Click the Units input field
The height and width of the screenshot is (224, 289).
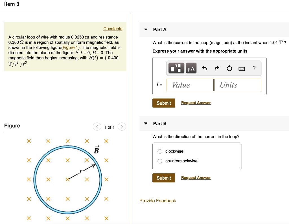237,85
